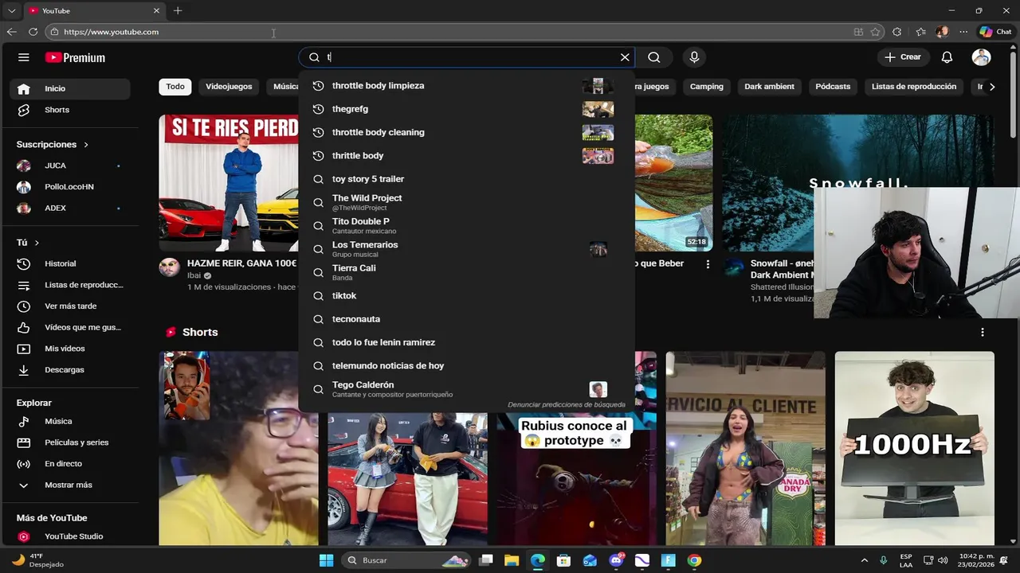
Task: Choose suggestion thrittle body
Action: tap(466, 155)
